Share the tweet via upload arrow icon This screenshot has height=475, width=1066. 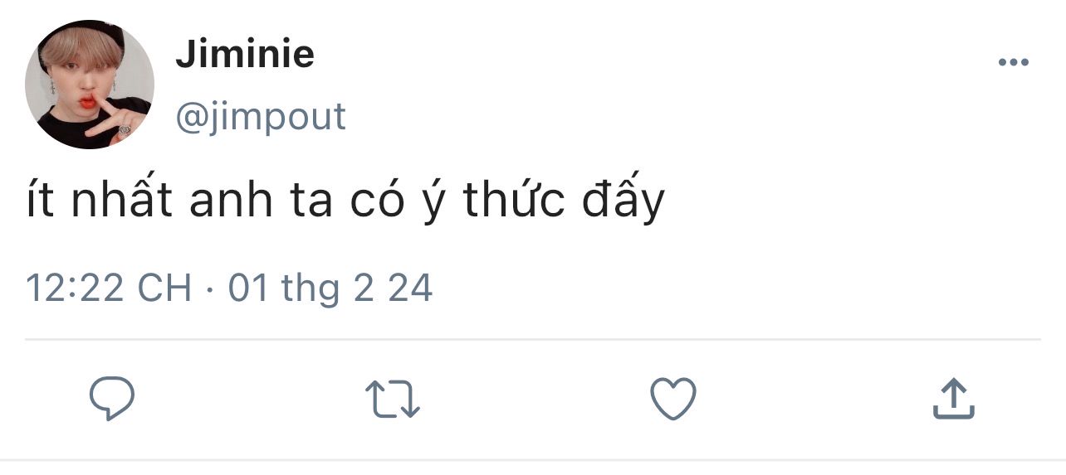[953, 399]
